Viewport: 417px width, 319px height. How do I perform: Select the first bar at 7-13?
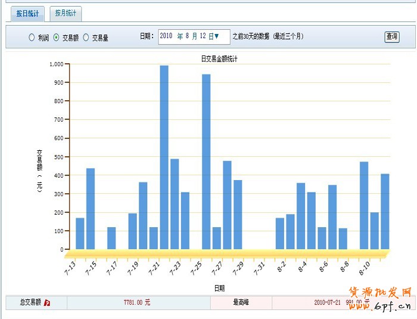[80, 234]
